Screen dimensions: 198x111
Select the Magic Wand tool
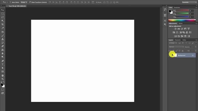point(2,21)
